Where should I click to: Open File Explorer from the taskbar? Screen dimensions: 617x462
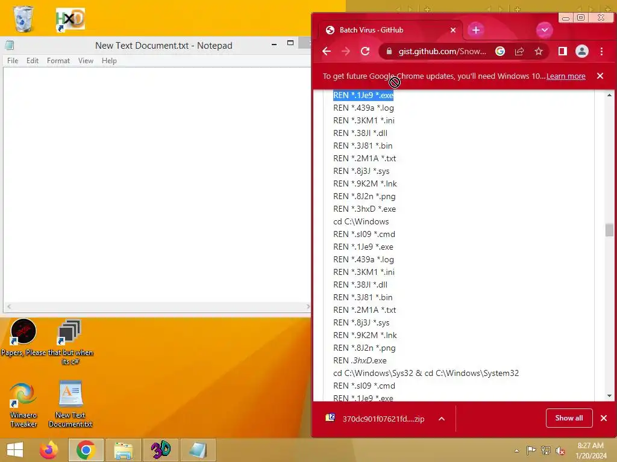(x=123, y=450)
